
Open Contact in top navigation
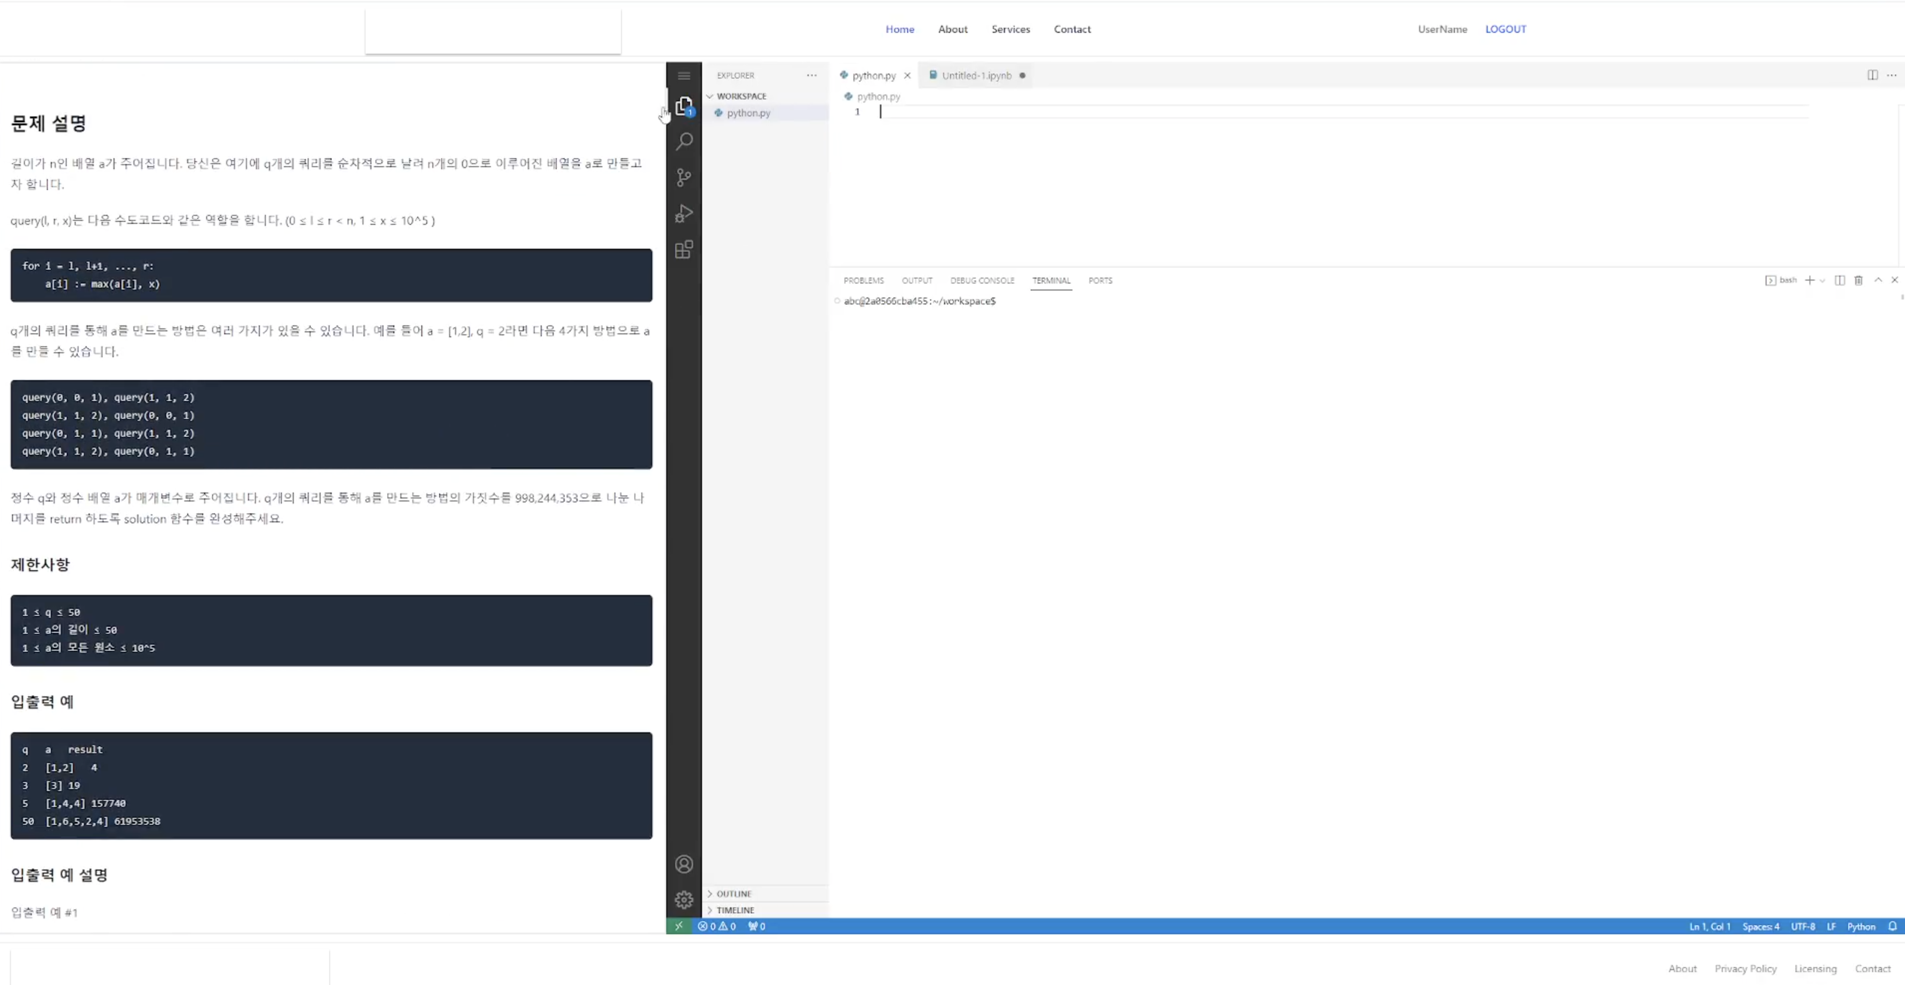(x=1072, y=29)
